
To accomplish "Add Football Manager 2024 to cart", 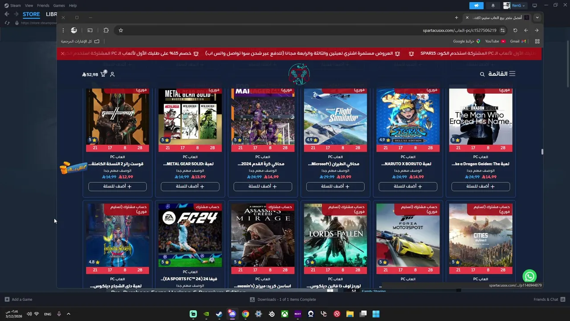I will [x=263, y=186].
